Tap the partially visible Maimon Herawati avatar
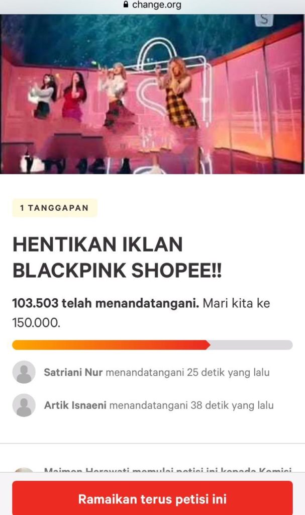 (24, 470)
